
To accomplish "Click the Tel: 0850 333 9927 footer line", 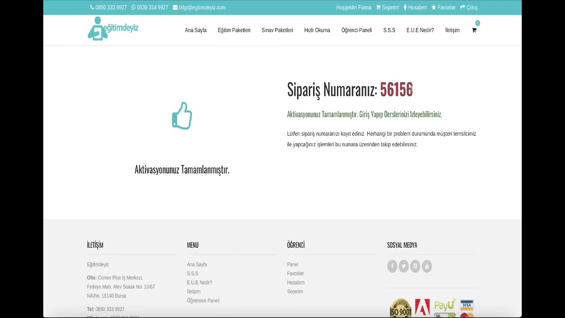I will pos(106,309).
